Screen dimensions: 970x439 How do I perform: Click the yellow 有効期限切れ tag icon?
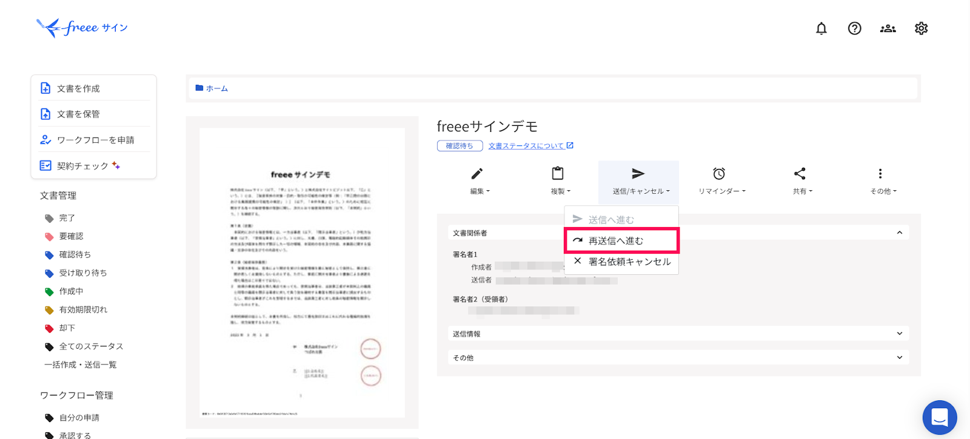tap(50, 310)
